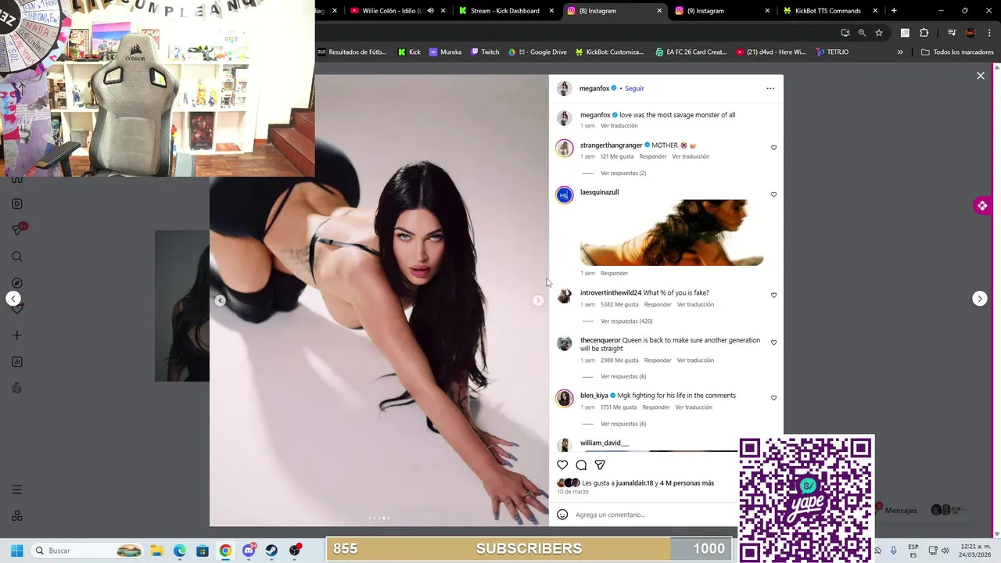Like introvertinthewild24's comment
1001x563 pixels.
click(x=773, y=296)
